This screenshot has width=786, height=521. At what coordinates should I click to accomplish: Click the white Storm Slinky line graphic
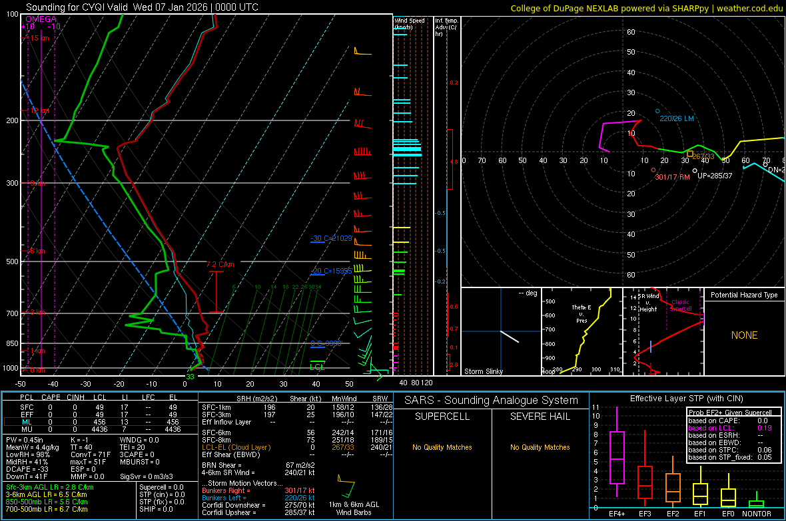(x=510, y=336)
